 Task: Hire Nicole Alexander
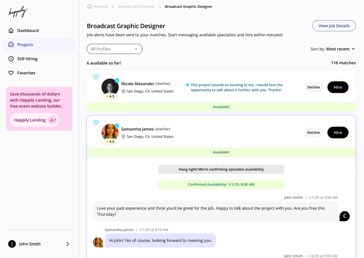pos(338,87)
